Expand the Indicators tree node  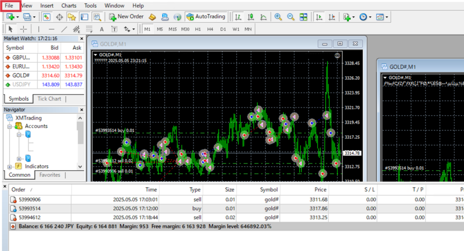(10, 167)
